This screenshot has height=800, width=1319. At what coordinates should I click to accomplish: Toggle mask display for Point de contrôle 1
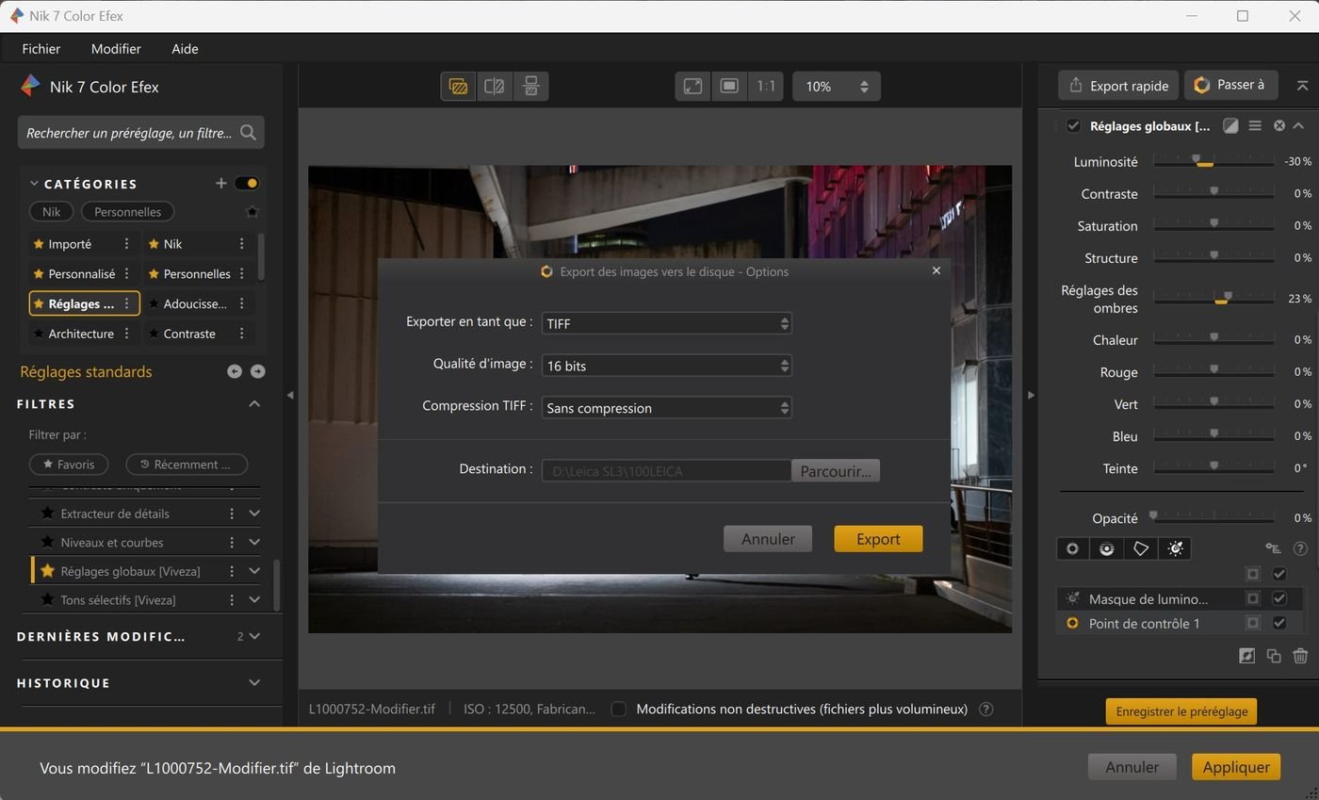point(1252,623)
